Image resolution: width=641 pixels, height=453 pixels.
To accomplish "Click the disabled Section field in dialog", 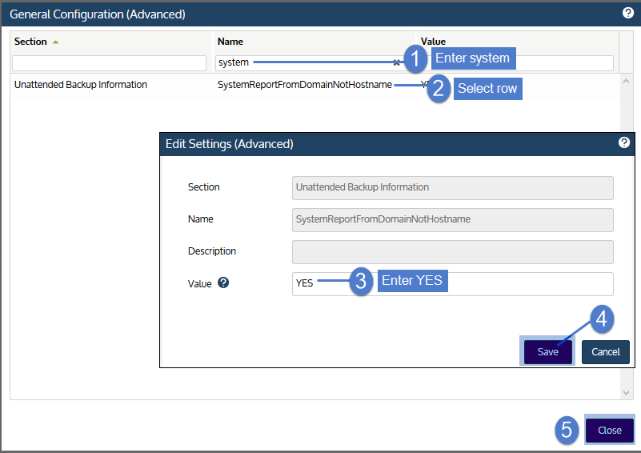I will coord(453,187).
